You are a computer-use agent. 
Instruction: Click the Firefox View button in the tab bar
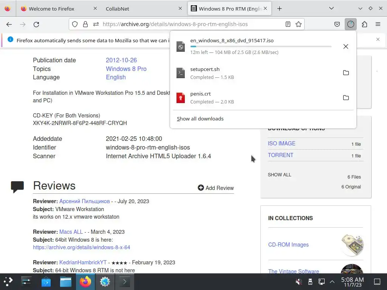8,9
